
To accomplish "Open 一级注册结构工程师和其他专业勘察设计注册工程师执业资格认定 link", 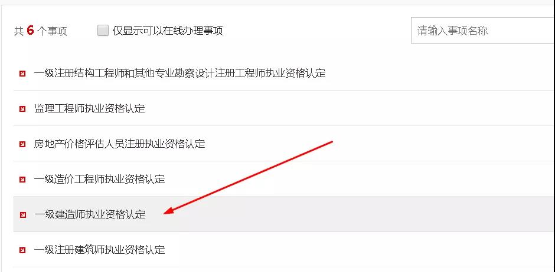I will click(x=180, y=73).
